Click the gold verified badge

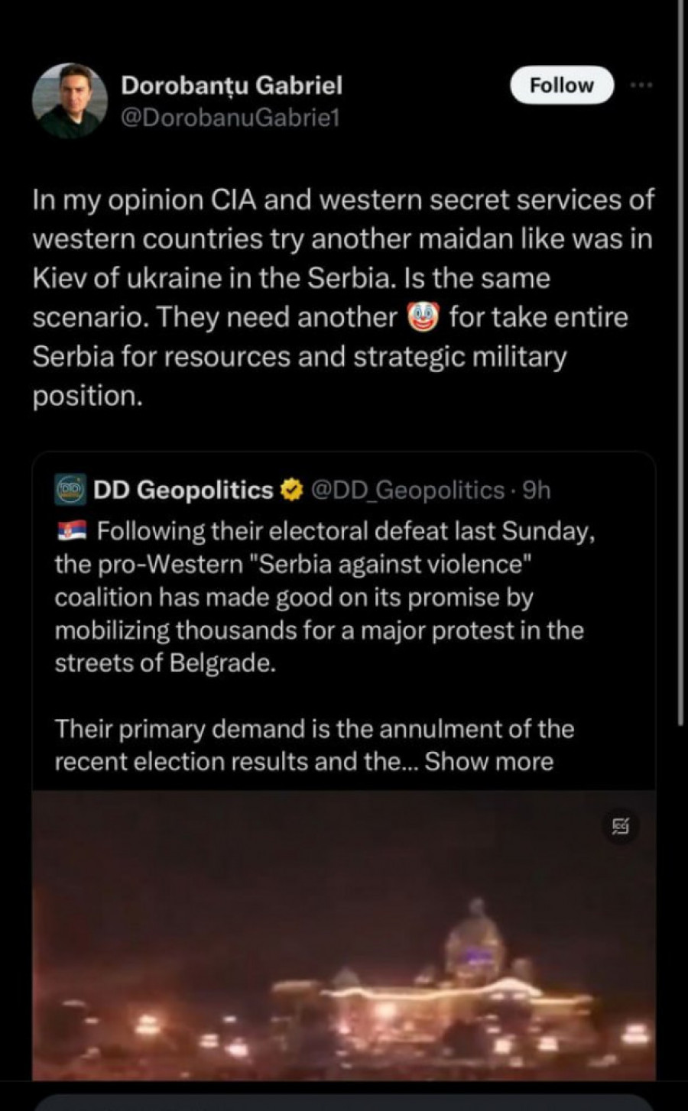pyautogui.click(x=291, y=490)
